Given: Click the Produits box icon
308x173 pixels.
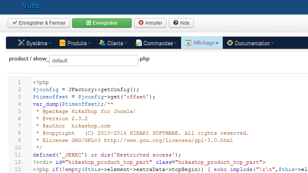Looking at the screenshot, I should tap(63, 43).
